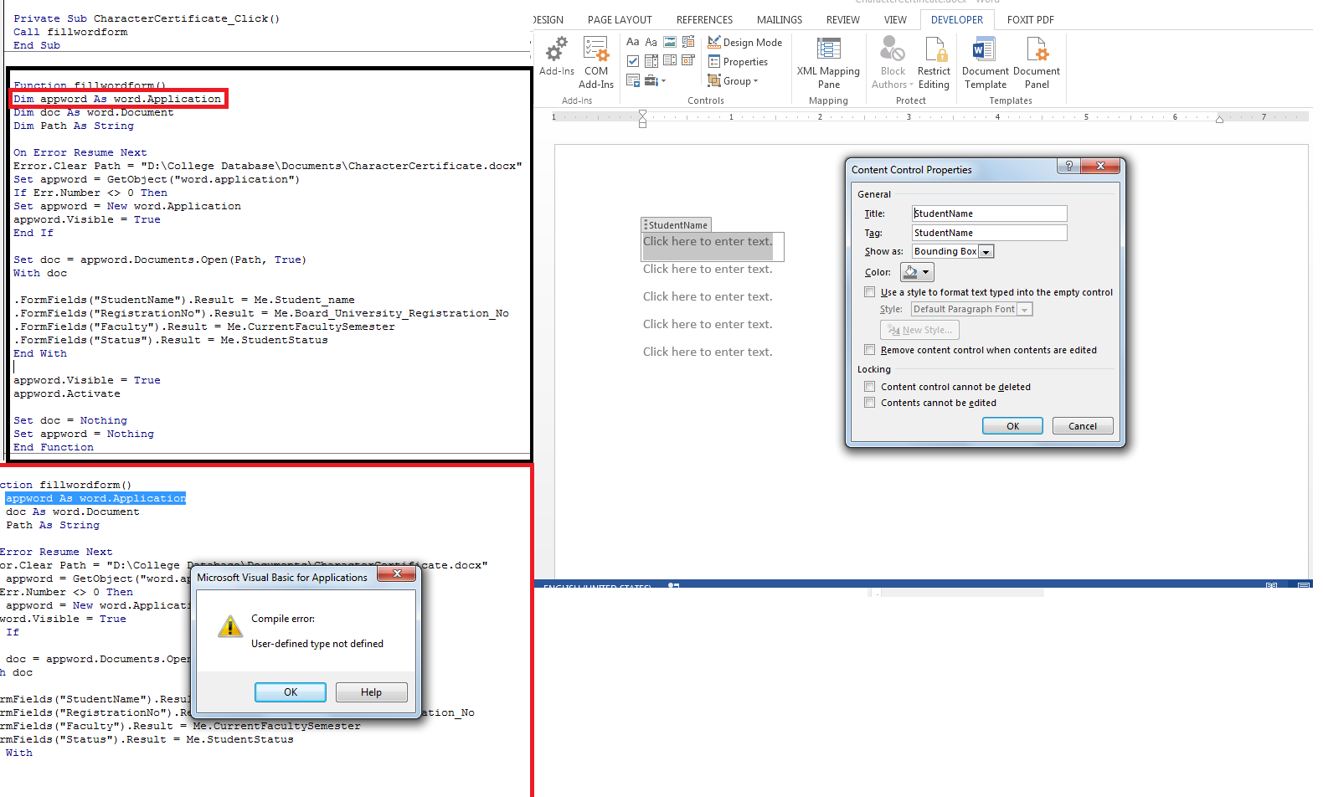Open the Color picker for the content control
This screenshot has height=797, width=1323.
pyautogui.click(x=917, y=272)
